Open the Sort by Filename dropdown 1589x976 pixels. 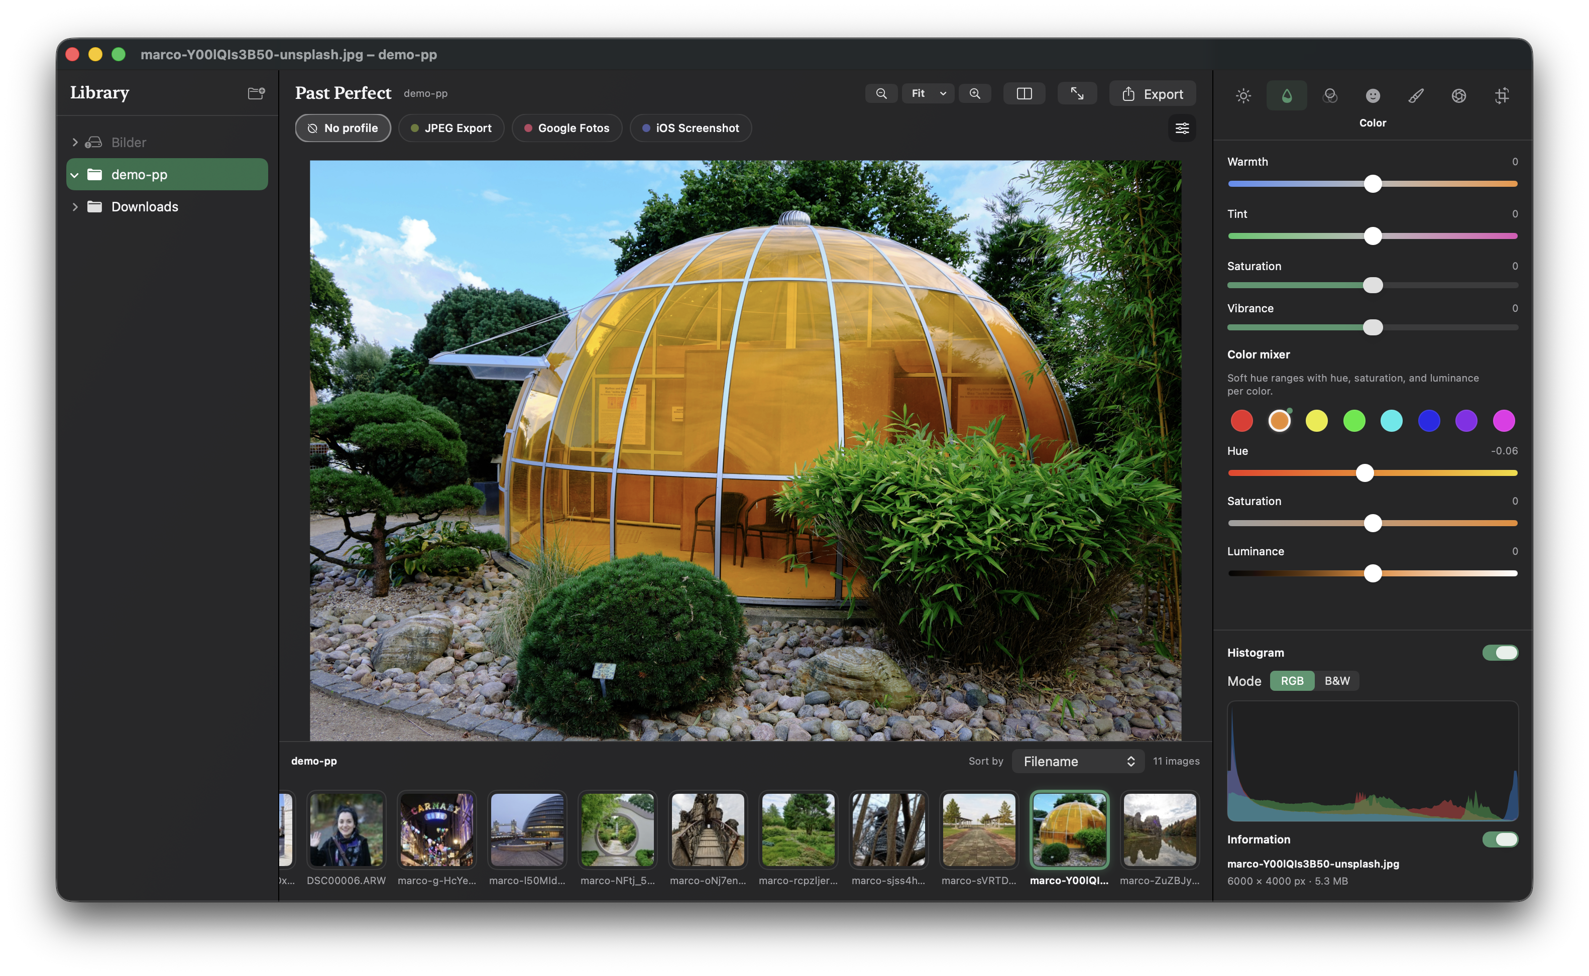click(x=1078, y=762)
